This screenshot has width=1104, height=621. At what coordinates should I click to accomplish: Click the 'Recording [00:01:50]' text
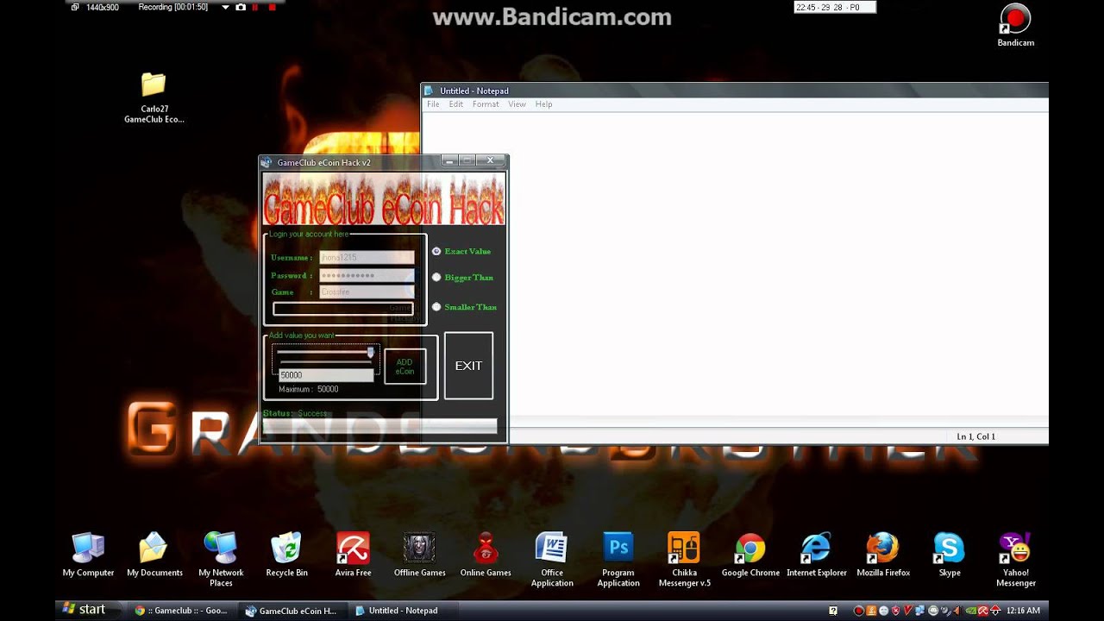pyautogui.click(x=172, y=7)
